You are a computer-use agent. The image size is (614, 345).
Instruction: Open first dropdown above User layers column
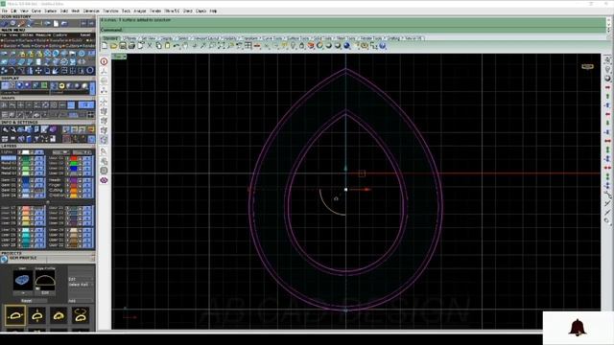click(x=60, y=152)
